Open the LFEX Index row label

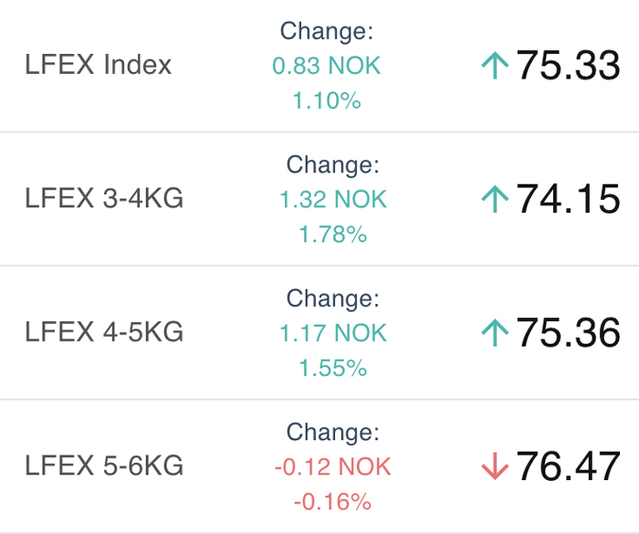tap(99, 65)
